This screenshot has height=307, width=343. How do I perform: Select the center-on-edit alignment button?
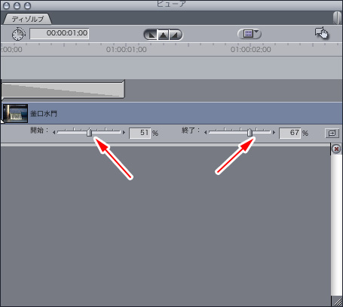pos(163,35)
